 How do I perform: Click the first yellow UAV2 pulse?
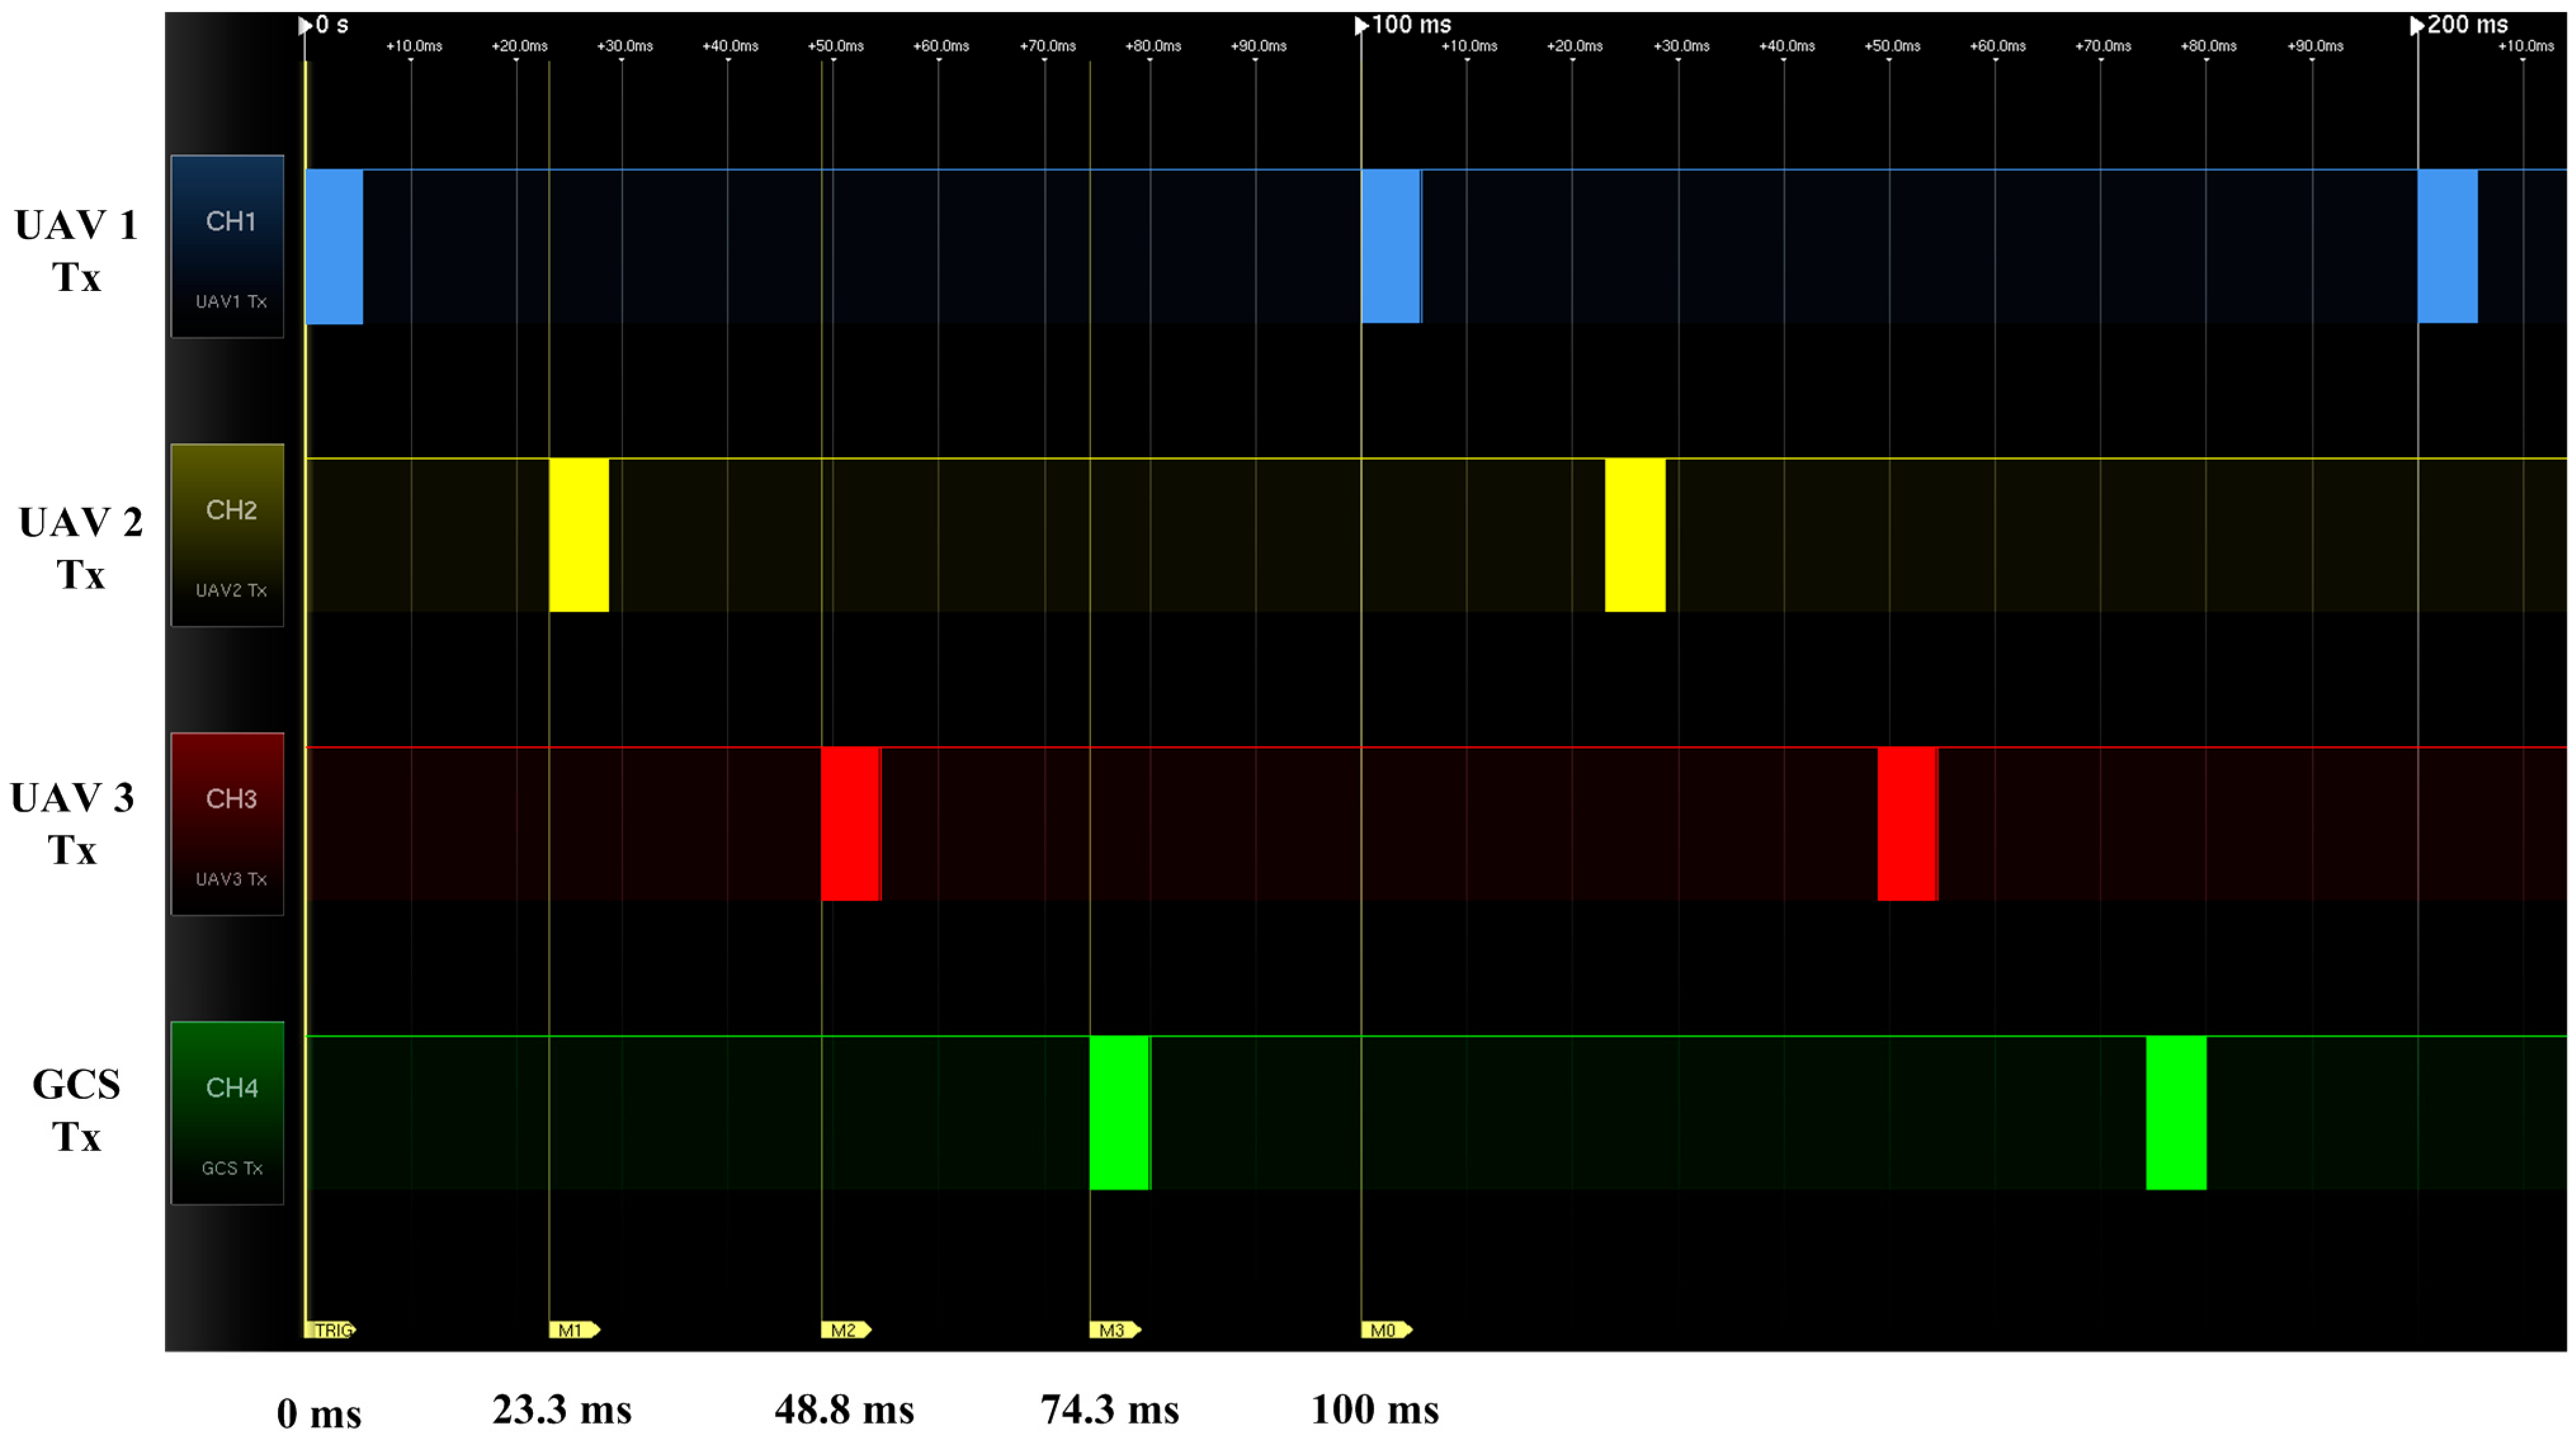pos(579,535)
